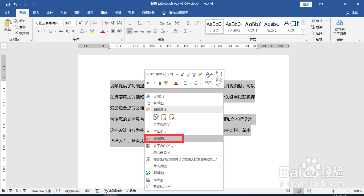The width and height of the screenshot is (364, 196).
Task: Switch to the 插入 ribbon tab
Action: [36, 13]
